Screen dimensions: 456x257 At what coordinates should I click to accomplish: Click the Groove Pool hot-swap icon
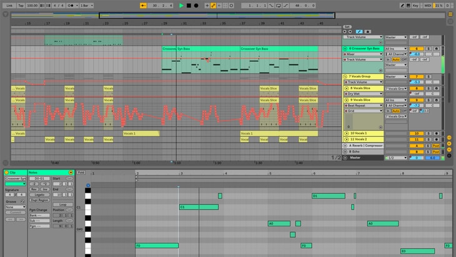pyautogui.click(x=22, y=201)
